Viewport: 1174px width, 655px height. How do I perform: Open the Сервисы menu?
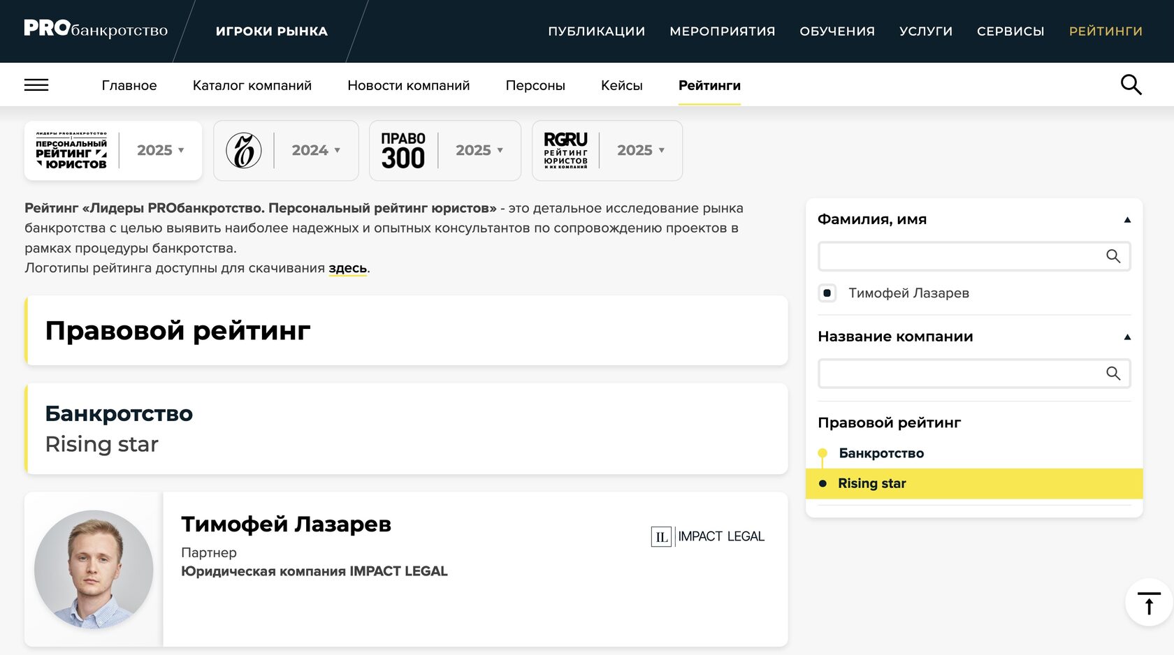pyautogui.click(x=1010, y=31)
